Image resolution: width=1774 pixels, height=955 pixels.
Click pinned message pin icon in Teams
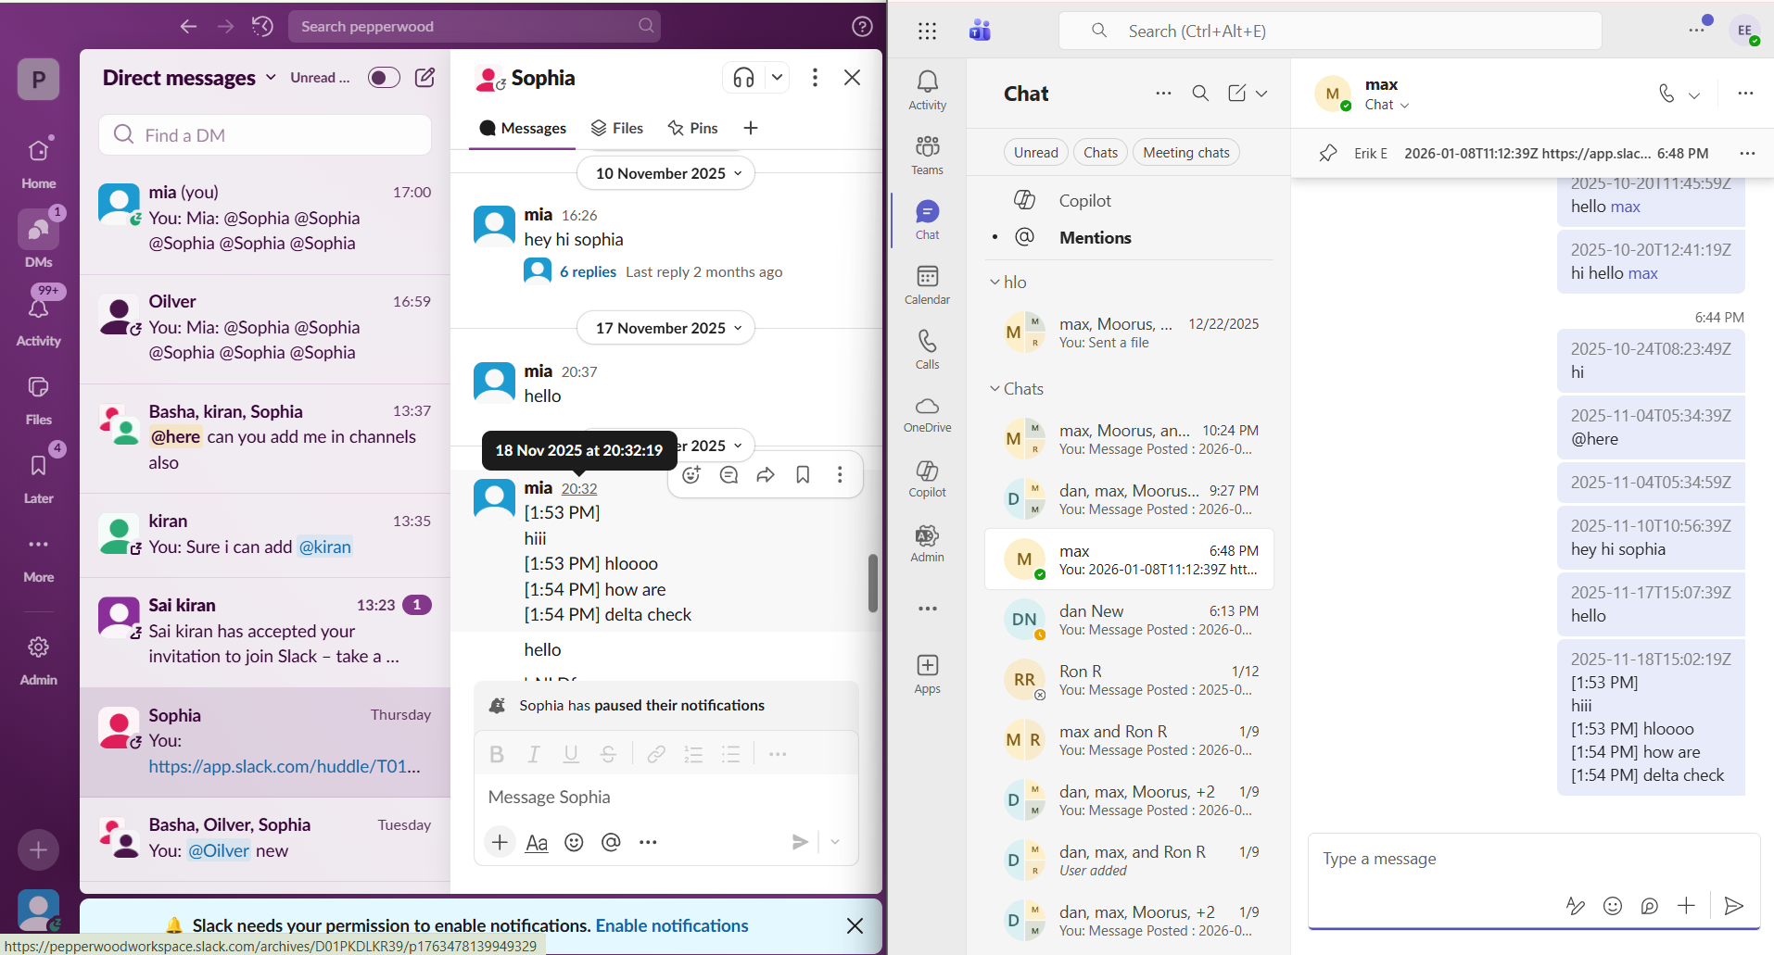tap(1328, 153)
